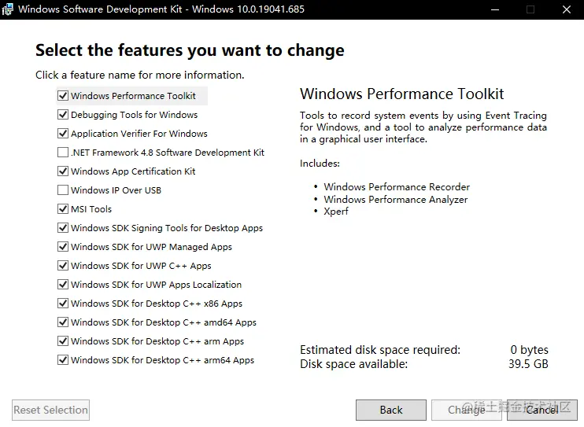The width and height of the screenshot is (584, 427).
Task: Uncheck Windows SDK Signing Tools for Desktop Apps
Action: pos(63,228)
